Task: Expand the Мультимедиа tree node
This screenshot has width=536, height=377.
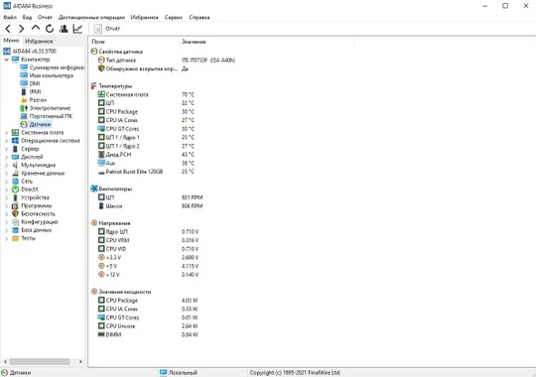Action: click(7, 165)
